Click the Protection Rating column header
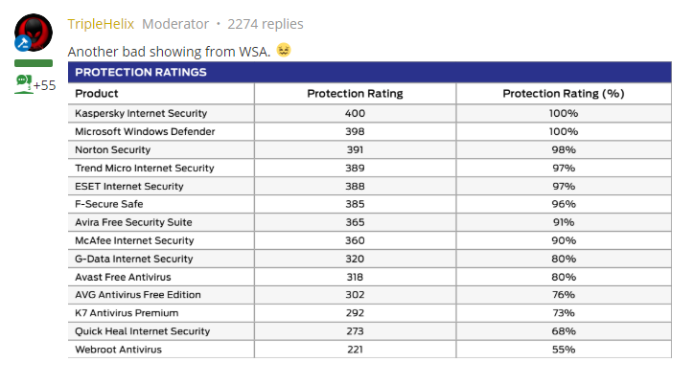Image resolution: width=694 pixels, height=385 pixels. point(355,94)
